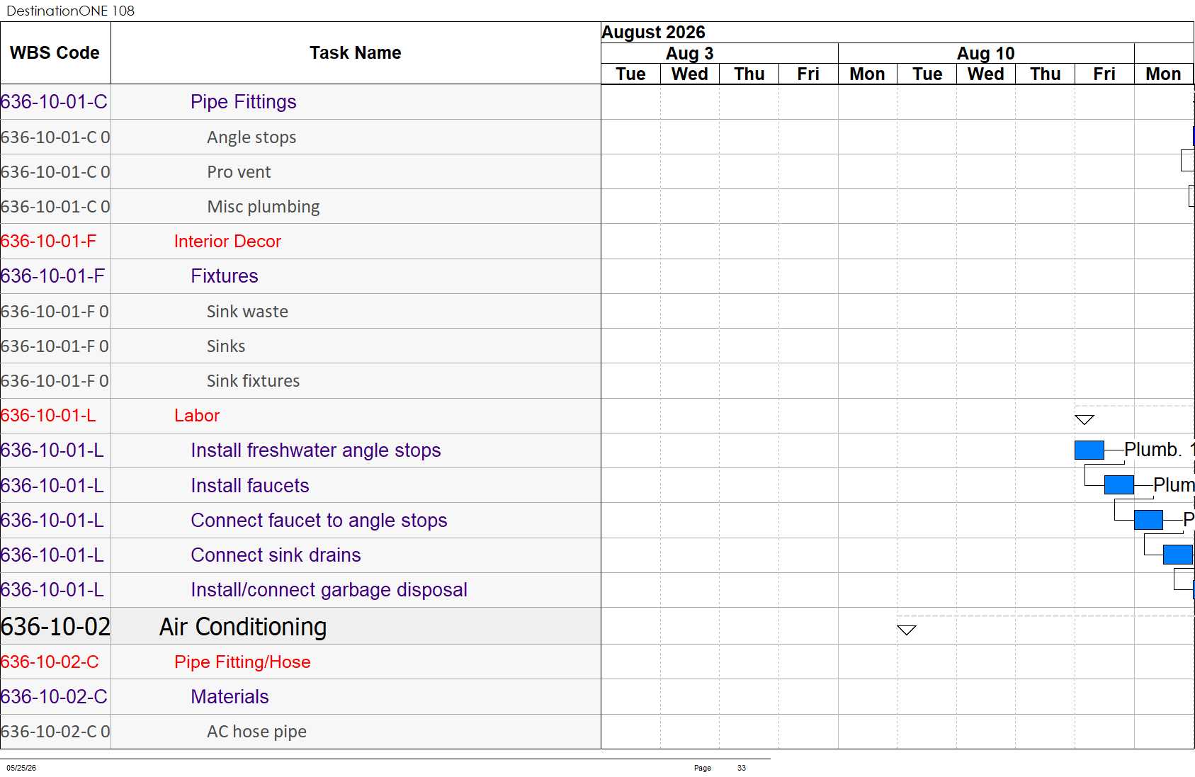The image size is (1195, 777).
Task: Select the Install freshwater angle stops Gantt bar
Action: [x=1089, y=450]
